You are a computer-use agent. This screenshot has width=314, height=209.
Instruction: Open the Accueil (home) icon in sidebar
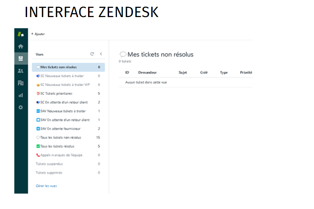(x=21, y=45)
